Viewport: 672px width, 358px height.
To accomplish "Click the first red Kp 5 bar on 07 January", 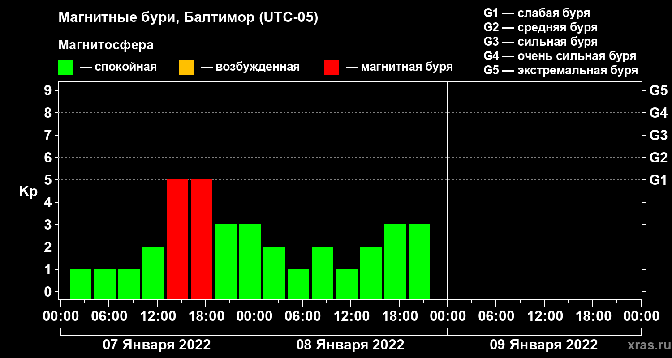I will point(177,239).
